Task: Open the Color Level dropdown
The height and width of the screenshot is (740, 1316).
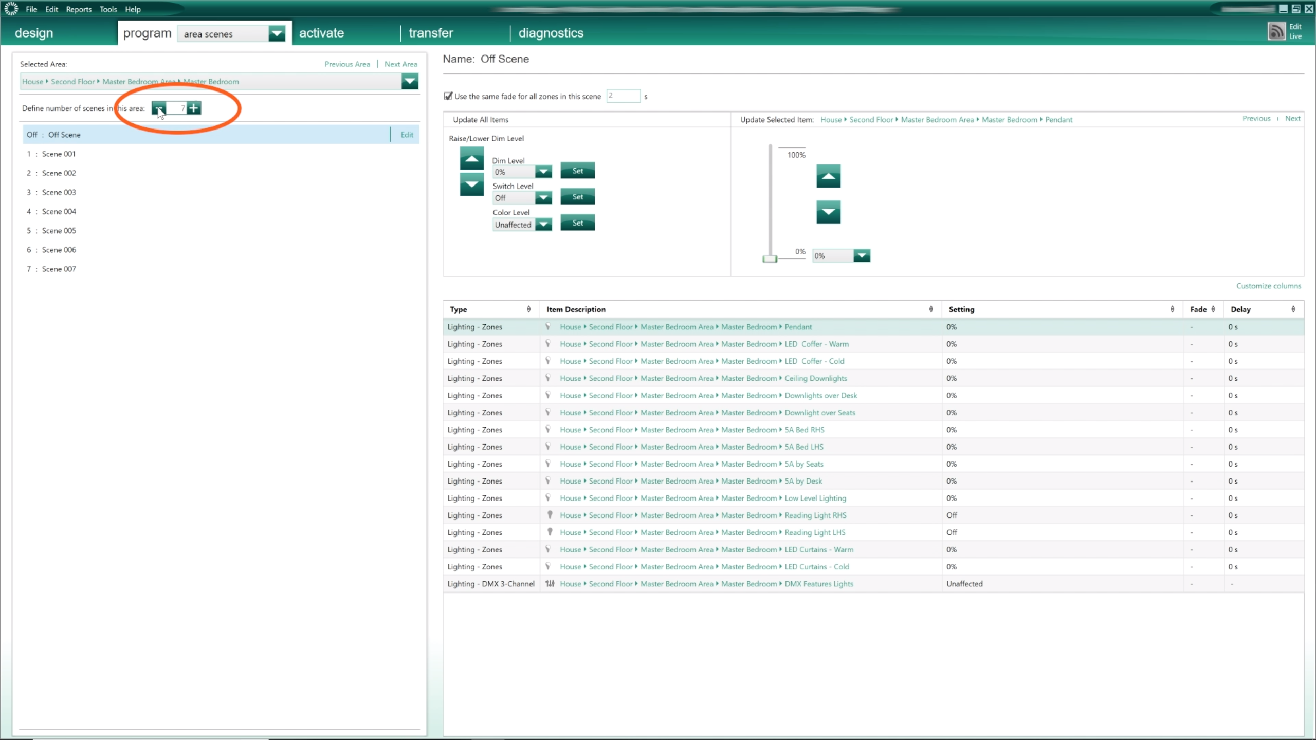Action: tap(543, 224)
